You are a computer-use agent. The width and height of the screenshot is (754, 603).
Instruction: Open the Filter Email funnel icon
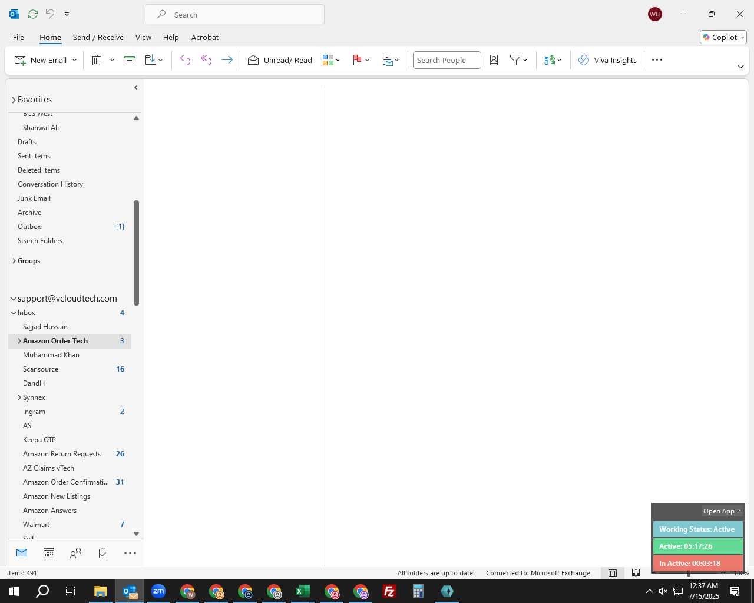[515, 60]
